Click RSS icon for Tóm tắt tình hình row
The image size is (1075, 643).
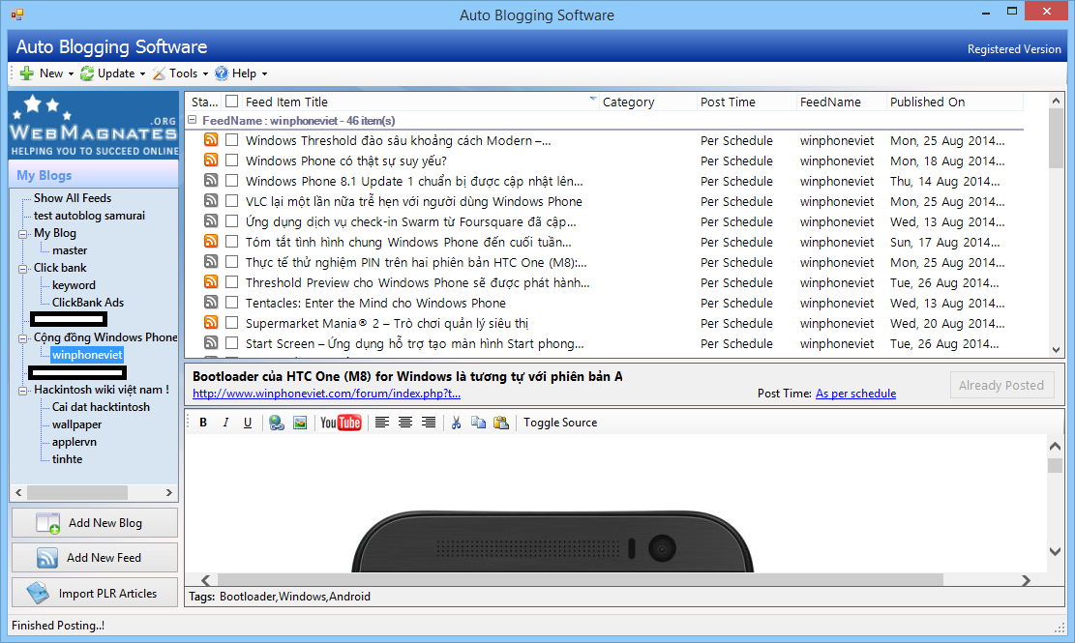(x=211, y=241)
